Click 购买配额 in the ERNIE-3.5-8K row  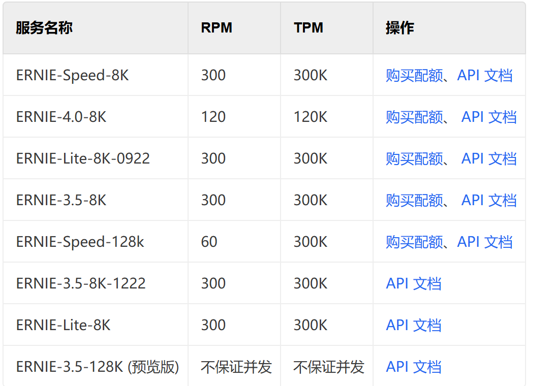coord(414,200)
